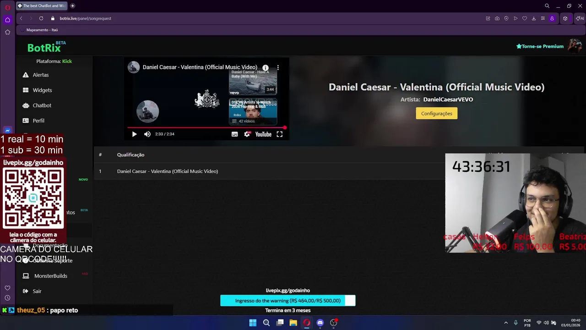Open the ad blocker shield icon
This screenshot has width=586, height=330.
[506, 18]
